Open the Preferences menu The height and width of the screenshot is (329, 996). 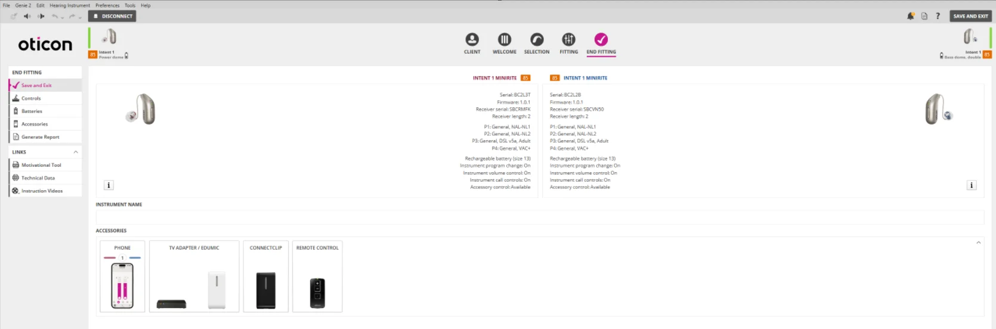click(107, 5)
